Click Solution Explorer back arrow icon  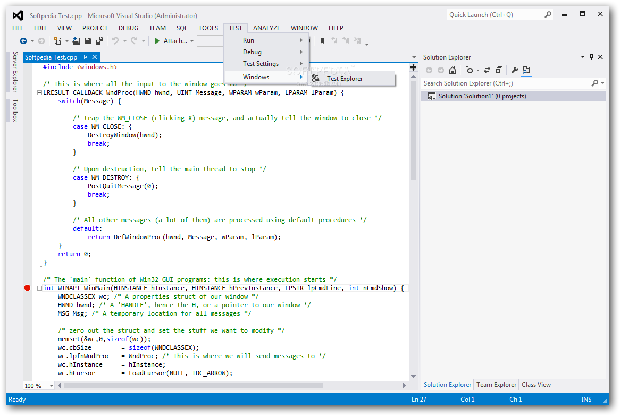pyautogui.click(x=429, y=70)
